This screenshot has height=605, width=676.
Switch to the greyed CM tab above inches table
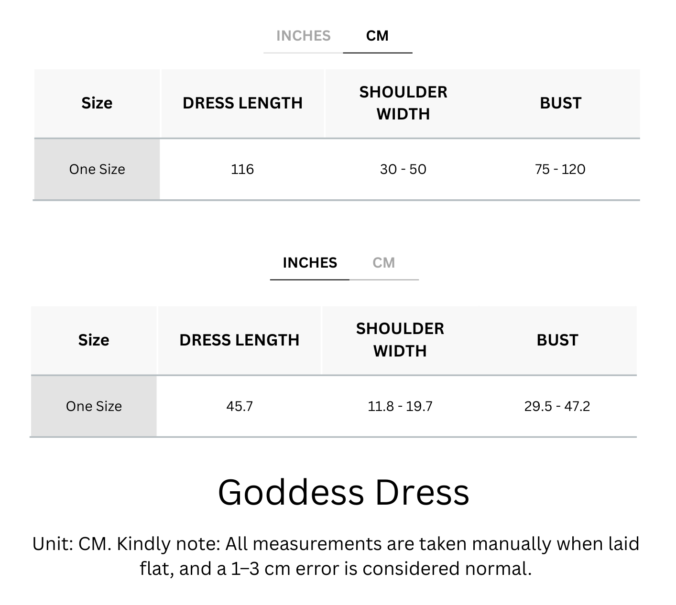pyautogui.click(x=383, y=263)
